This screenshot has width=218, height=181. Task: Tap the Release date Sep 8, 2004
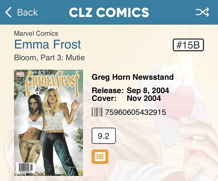tap(148, 91)
